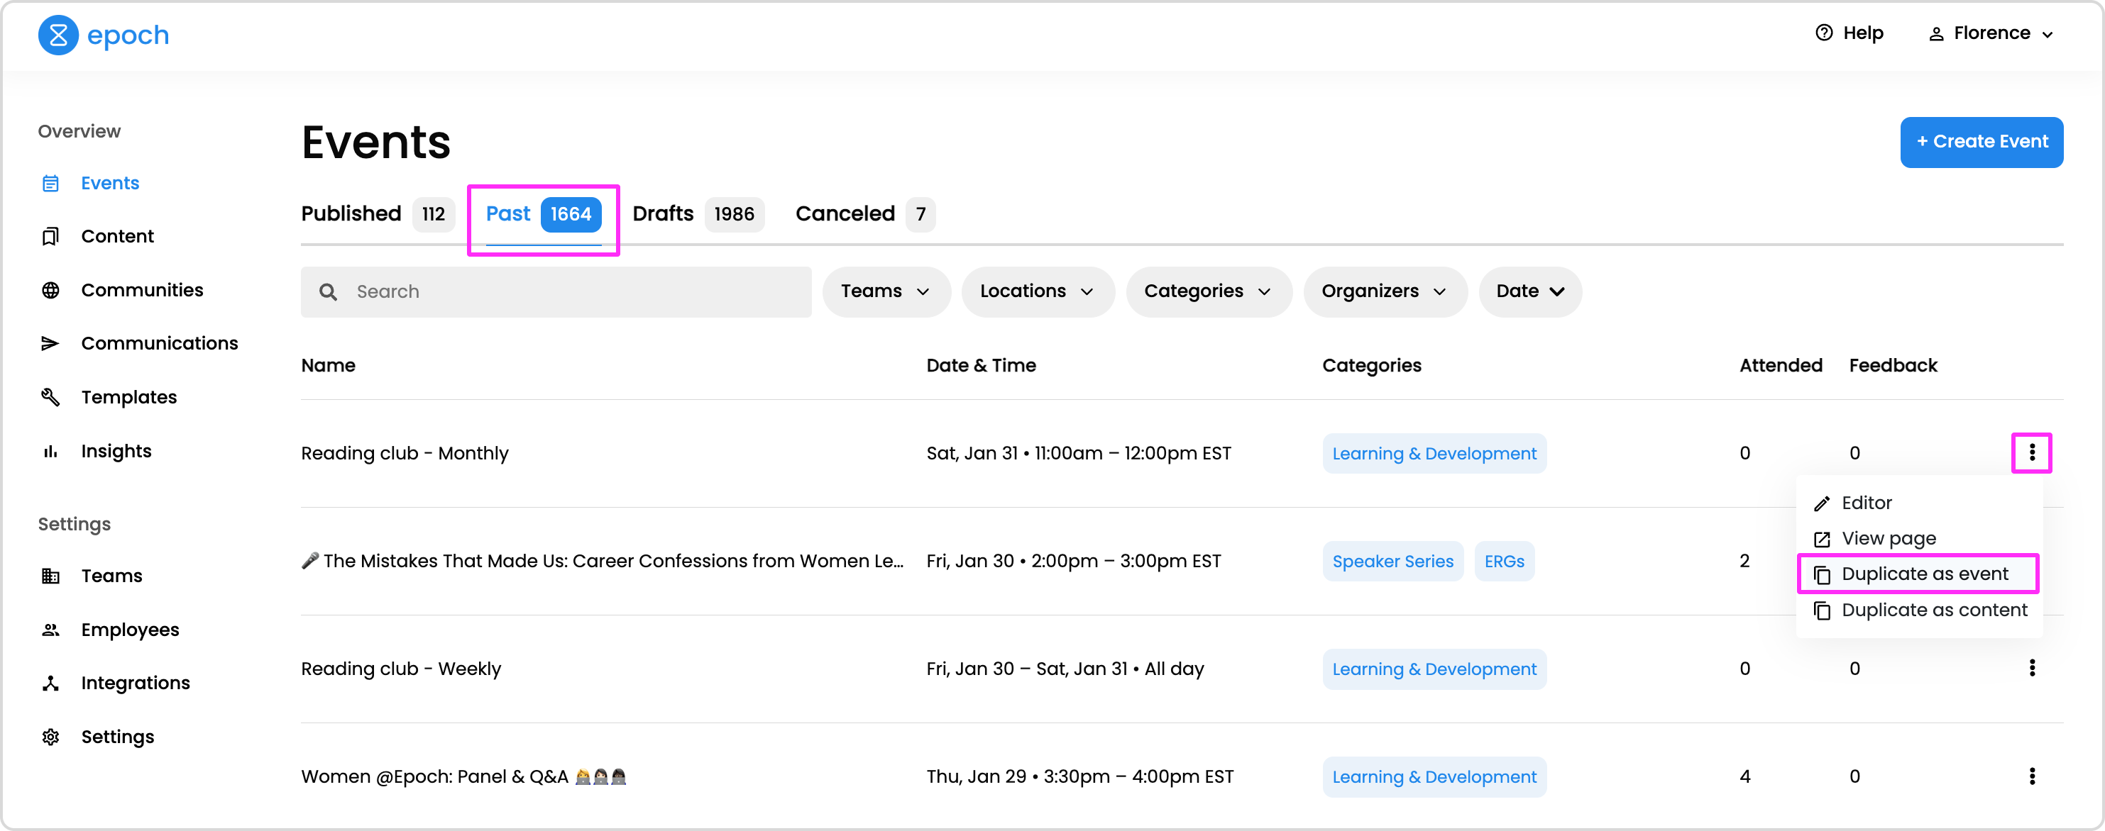Open the Florence user account menu
2105x831 pixels.
tap(1991, 33)
